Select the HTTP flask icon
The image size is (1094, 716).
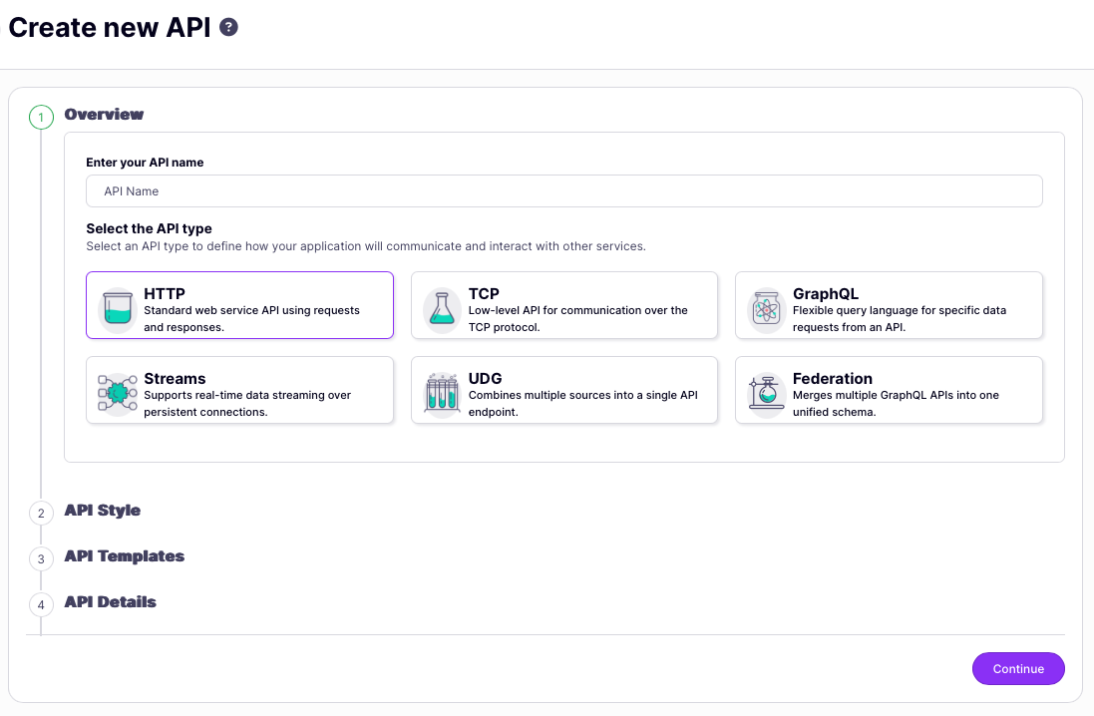click(x=116, y=309)
